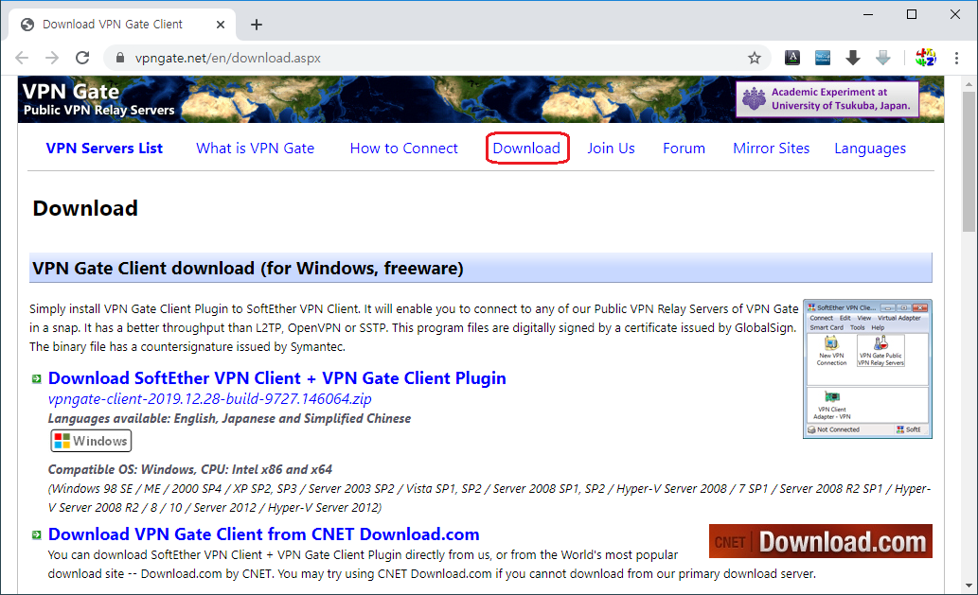
Task: Open the dark 'A' browser extension
Action: tap(792, 58)
